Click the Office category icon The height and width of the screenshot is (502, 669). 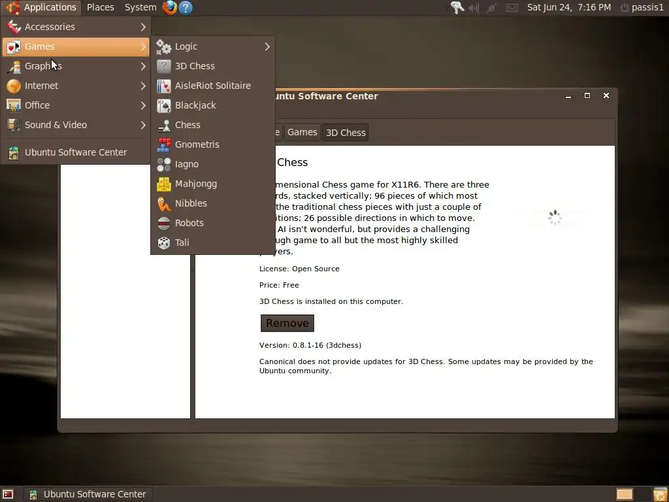[x=14, y=105]
